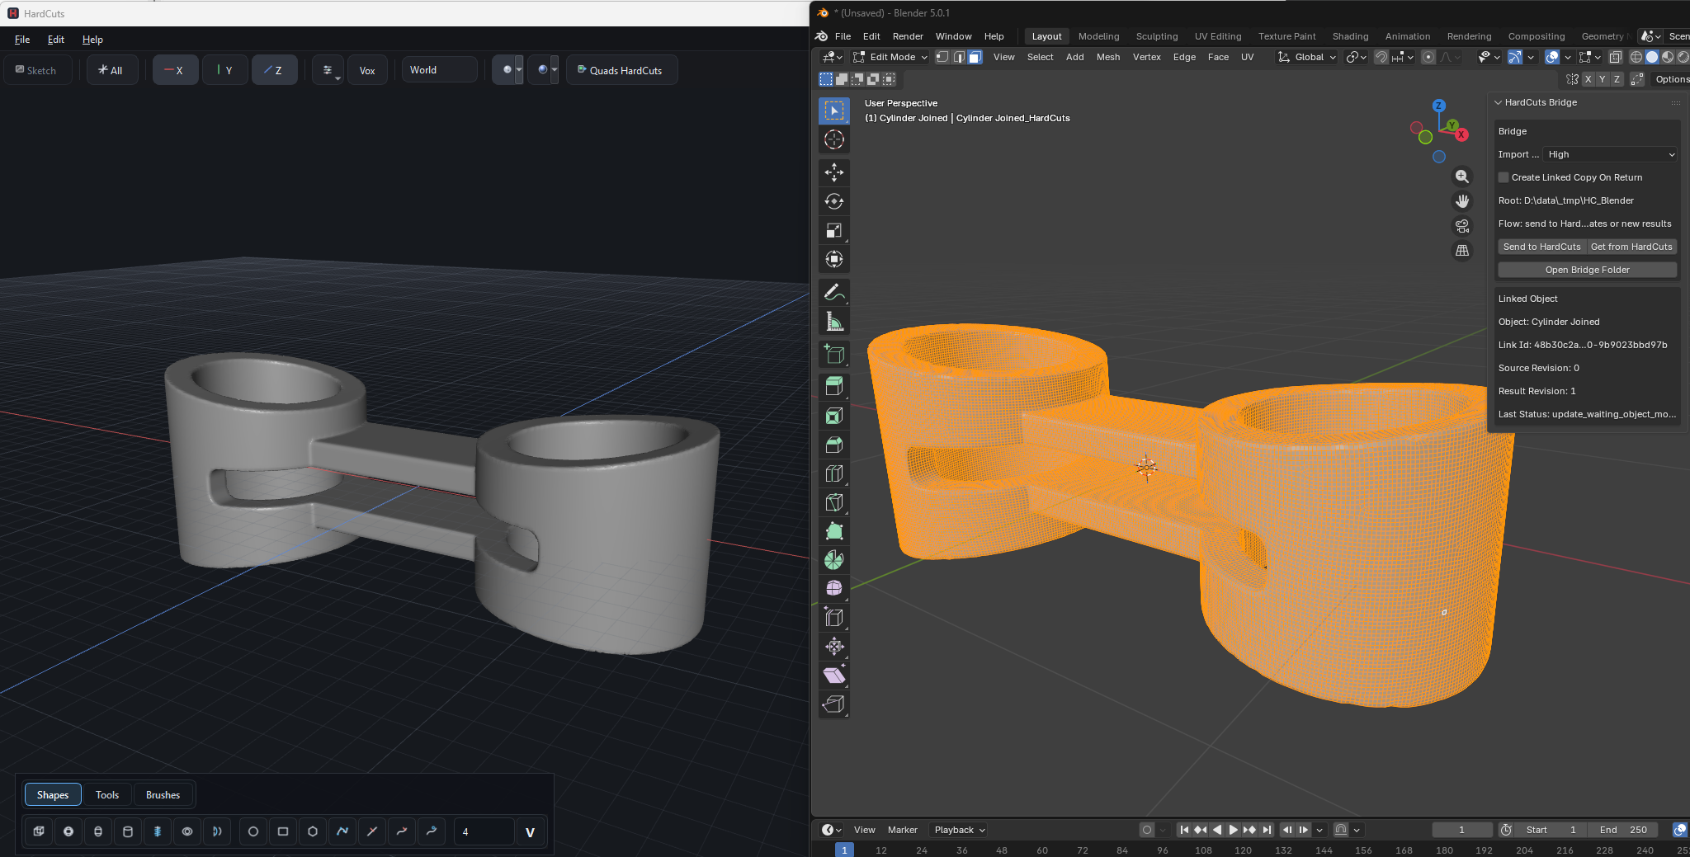
Task: Select the Spin tool
Action: (x=834, y=560)
